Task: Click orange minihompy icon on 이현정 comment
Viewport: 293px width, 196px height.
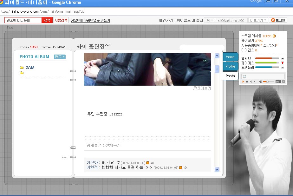Action: pyautogui.click(x=180, y=167)
